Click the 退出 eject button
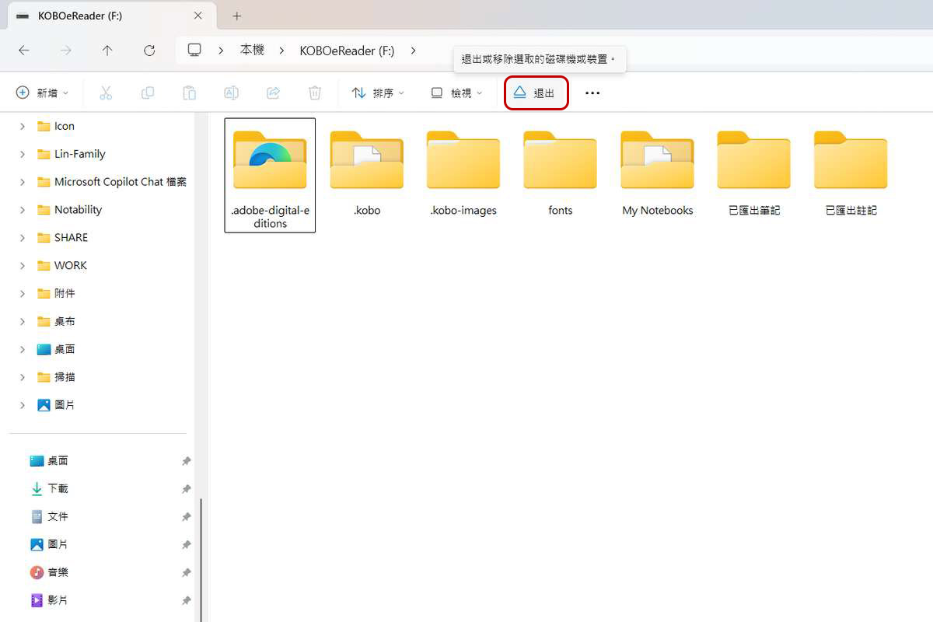The image size is (933, 622). [536, 93]
